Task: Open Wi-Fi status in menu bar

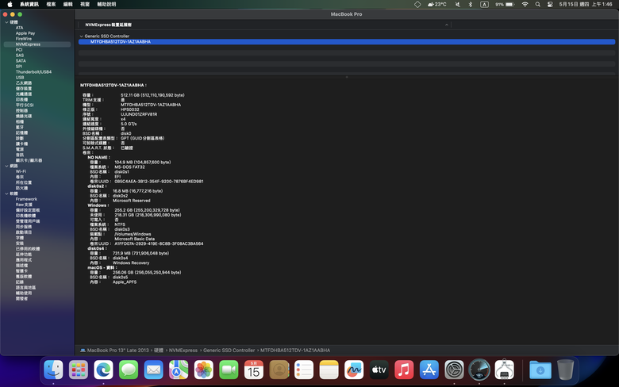Action: pos(525,4)
